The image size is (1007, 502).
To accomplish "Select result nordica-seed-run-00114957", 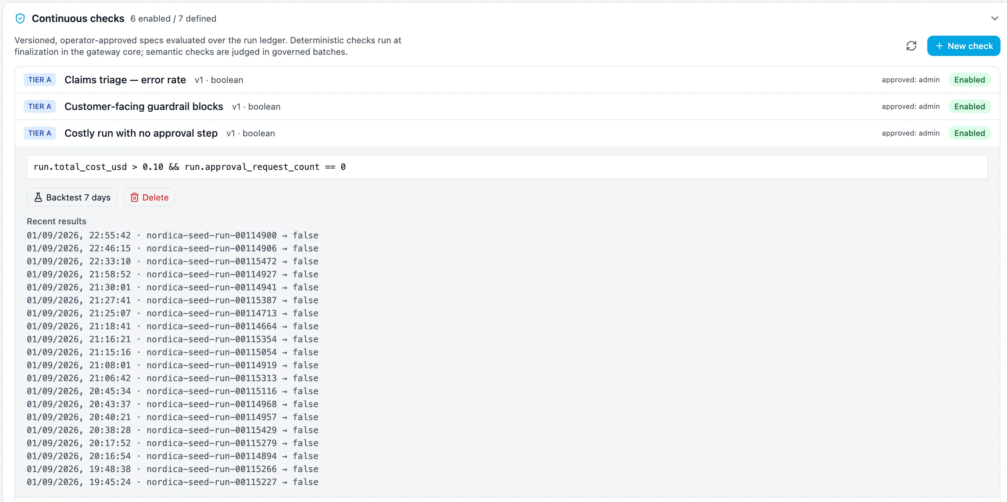I will pos(172,417).
